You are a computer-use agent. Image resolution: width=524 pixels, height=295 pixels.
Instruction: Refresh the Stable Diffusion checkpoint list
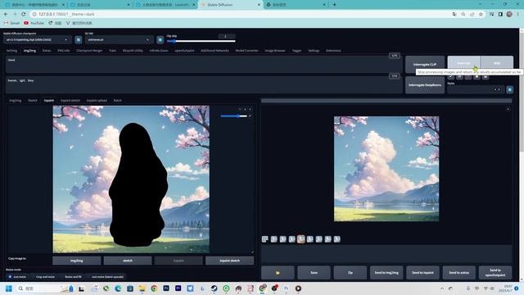coord(79,40)
